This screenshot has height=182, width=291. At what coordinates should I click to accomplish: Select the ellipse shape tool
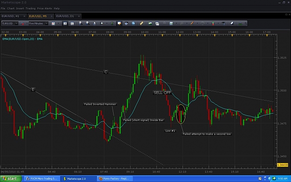203,23
